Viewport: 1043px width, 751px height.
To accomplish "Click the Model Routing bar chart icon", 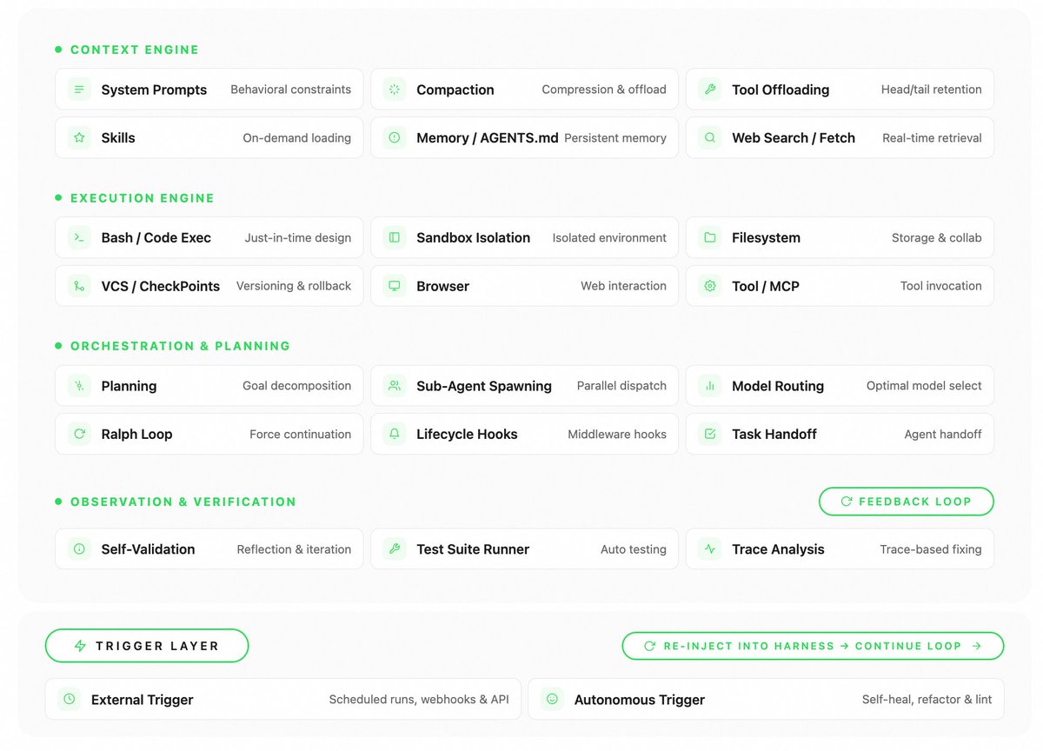I will pos(710,386).
